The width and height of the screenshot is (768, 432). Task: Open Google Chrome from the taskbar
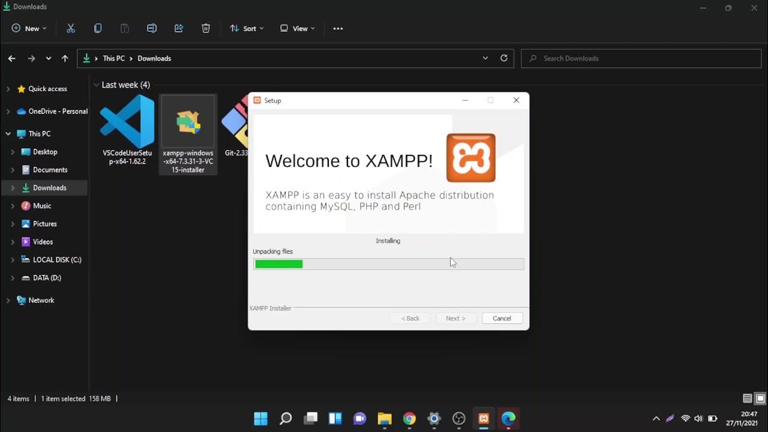point(409,418)
